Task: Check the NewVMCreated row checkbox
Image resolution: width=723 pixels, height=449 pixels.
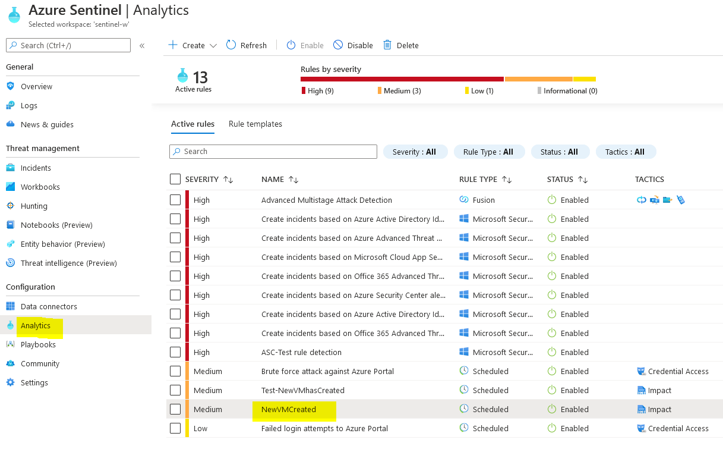Action: tap(175, 409)
